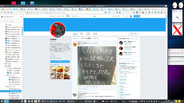Click the フォローする button on profile
Image resolution: width=184 pixels, height=103 pixels.
133,33
